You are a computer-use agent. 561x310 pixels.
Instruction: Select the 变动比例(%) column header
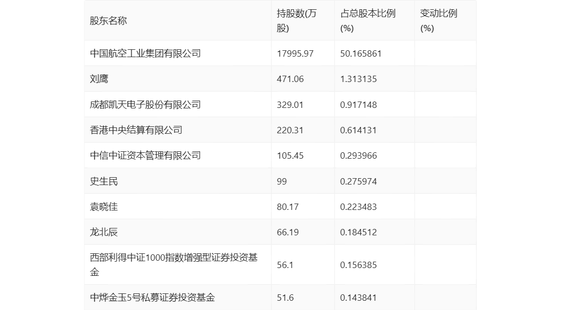coord(439,21)
